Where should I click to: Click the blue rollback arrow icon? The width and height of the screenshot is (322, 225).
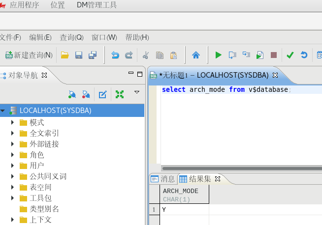[x=304, y=55]
